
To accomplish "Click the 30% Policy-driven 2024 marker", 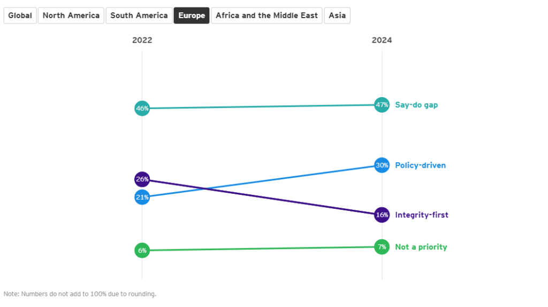I will coord(382,166).
